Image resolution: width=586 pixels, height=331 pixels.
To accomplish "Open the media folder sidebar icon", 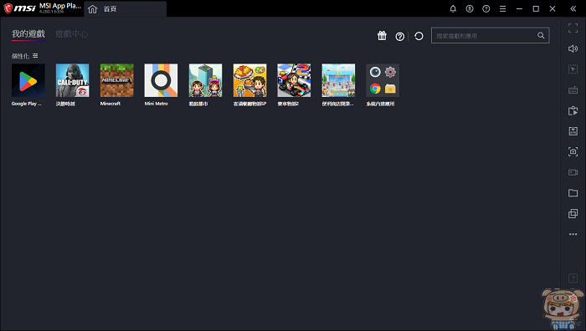I will click(573, 193).
